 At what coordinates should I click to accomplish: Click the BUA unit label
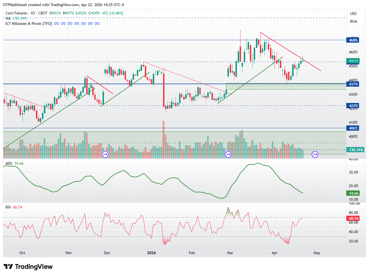[354, 21]
